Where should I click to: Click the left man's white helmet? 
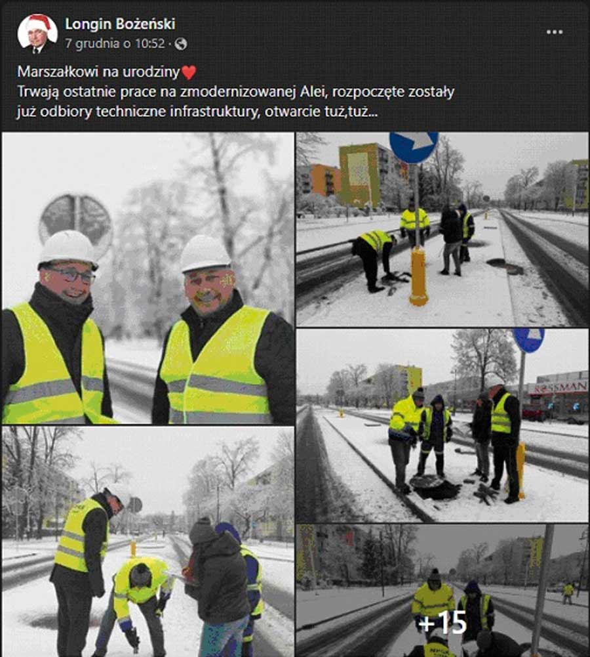69,249
